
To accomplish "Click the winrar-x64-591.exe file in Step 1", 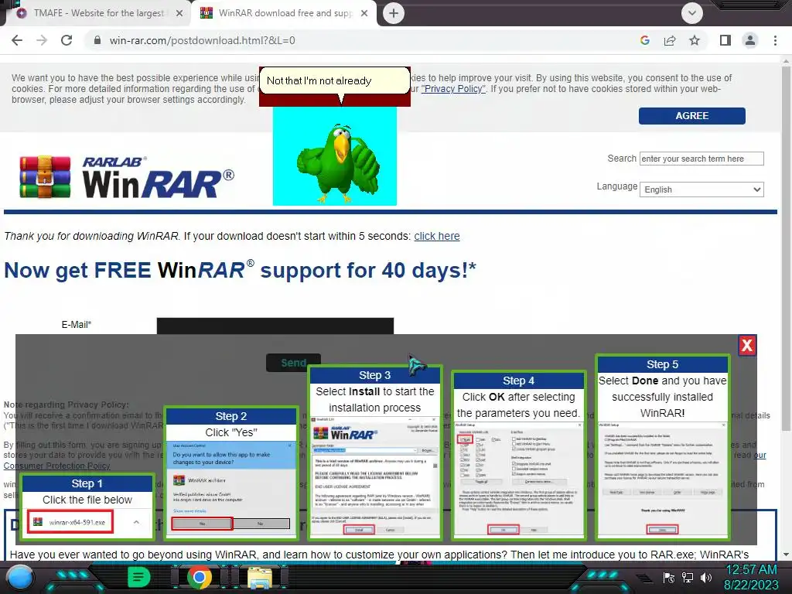I will point(70,522).
